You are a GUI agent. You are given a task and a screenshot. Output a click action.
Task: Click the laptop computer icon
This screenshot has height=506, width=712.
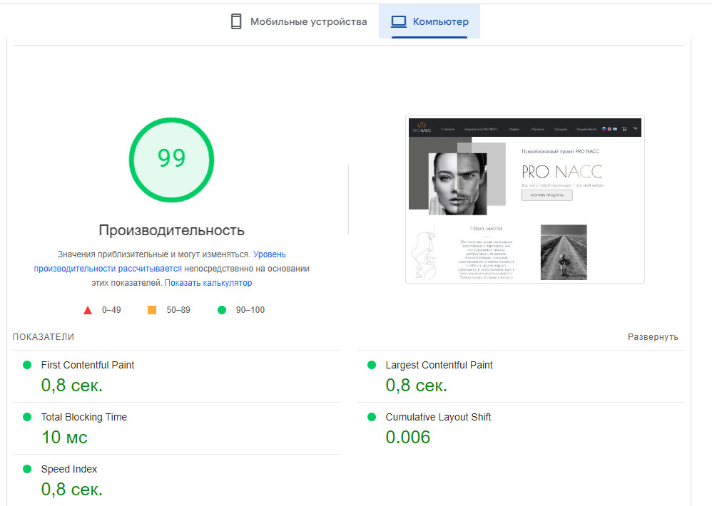click(399, 21)
